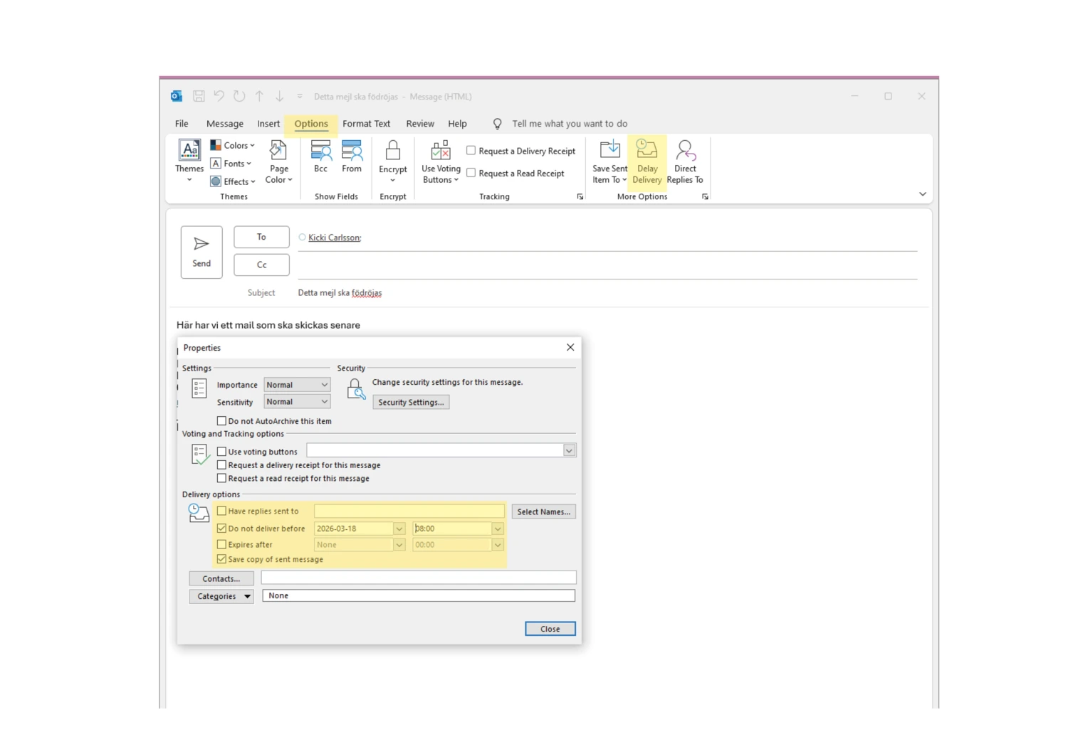Viewport: 1068px width, 754px height.
Task: Click Select Names button
Action: click(543, 511)
